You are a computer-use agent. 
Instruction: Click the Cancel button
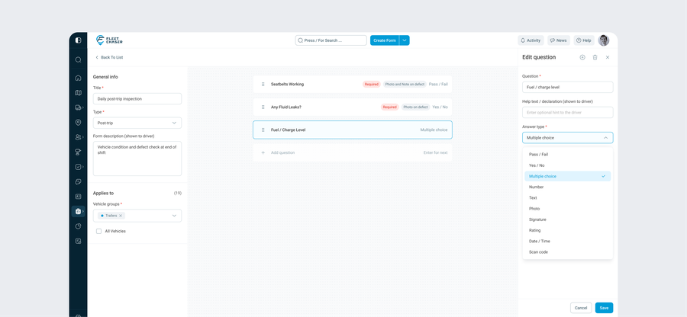click(x=581, y=308)
